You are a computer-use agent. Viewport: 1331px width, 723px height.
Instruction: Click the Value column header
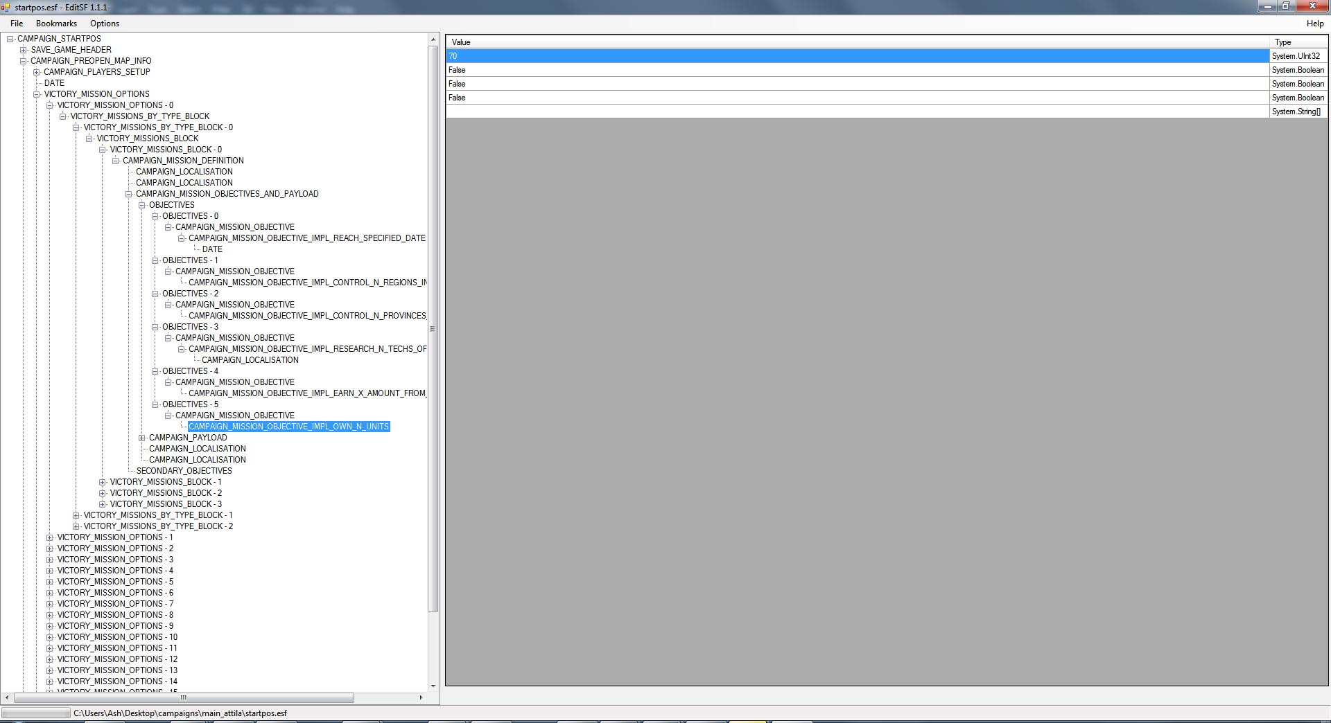(857, 42)
